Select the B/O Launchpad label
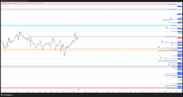The image size is (183, 97). coord(174,84)
